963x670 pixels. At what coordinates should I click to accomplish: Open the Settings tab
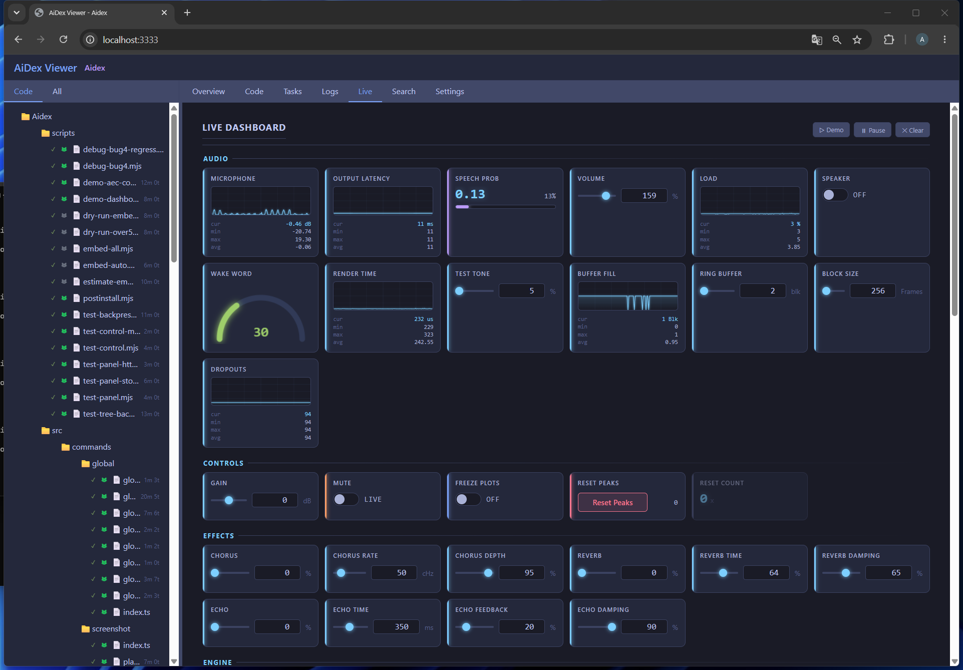click(450, 92)
